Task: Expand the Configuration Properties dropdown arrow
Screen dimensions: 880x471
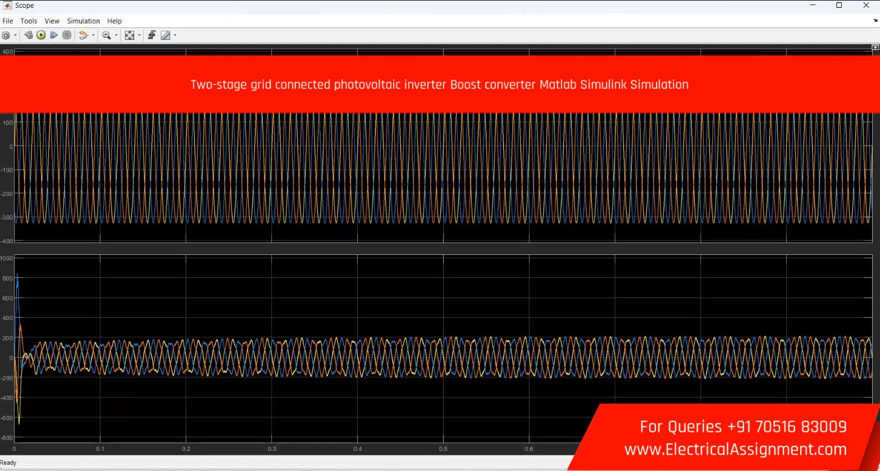Action: (x=15, y=35)
